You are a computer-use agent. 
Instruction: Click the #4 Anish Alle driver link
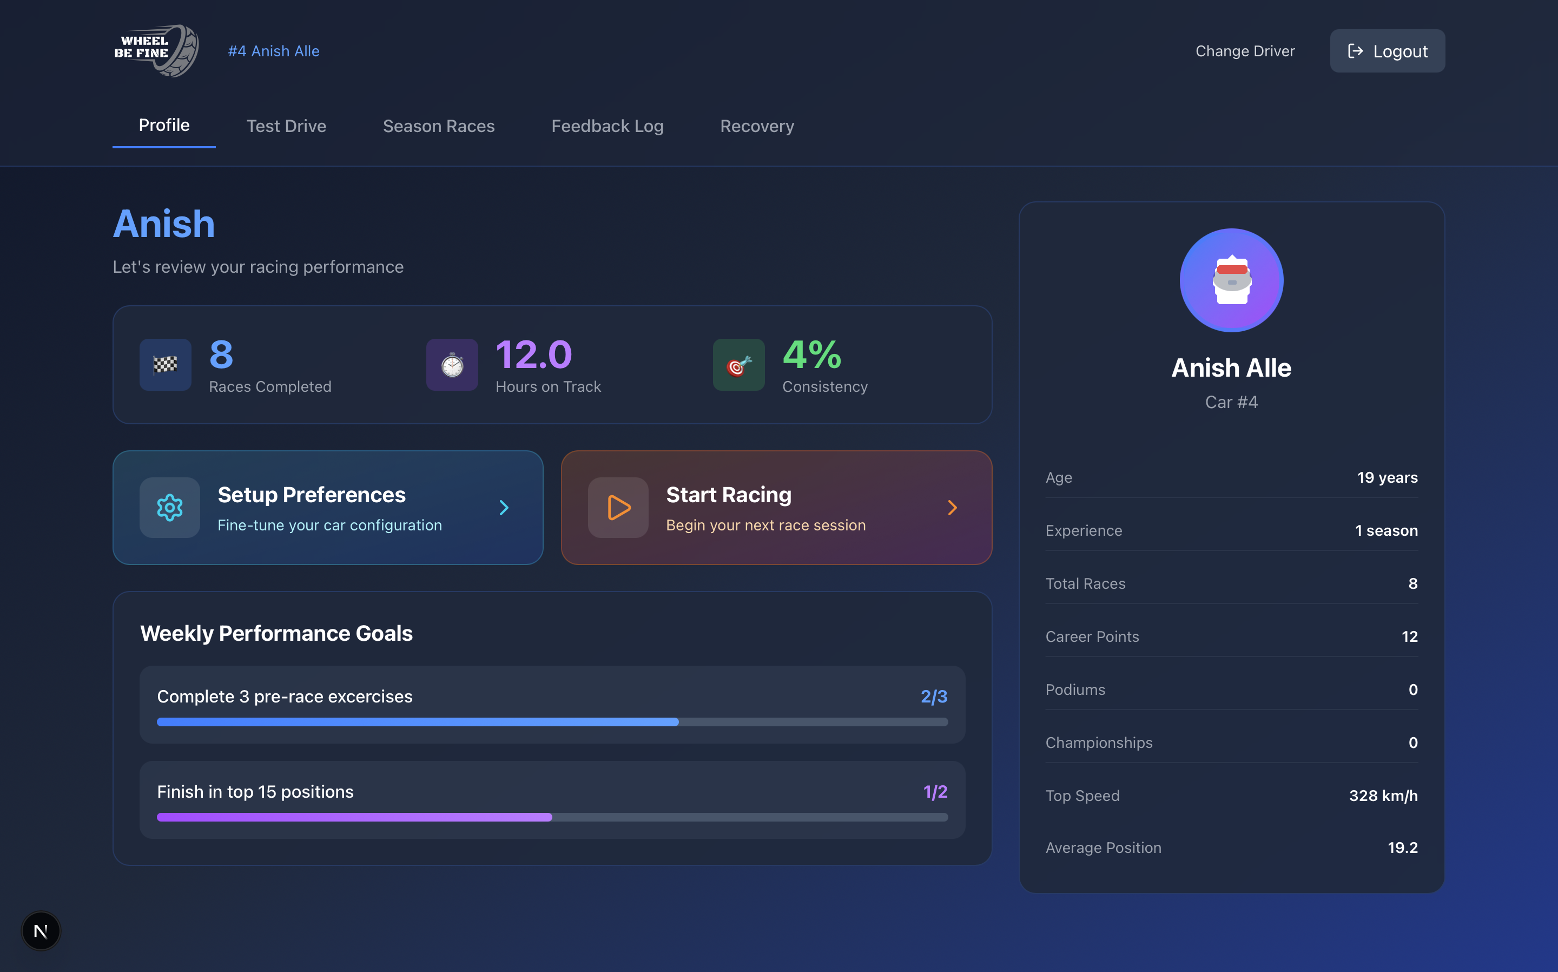pyautogui.click(x=274, y=51)
